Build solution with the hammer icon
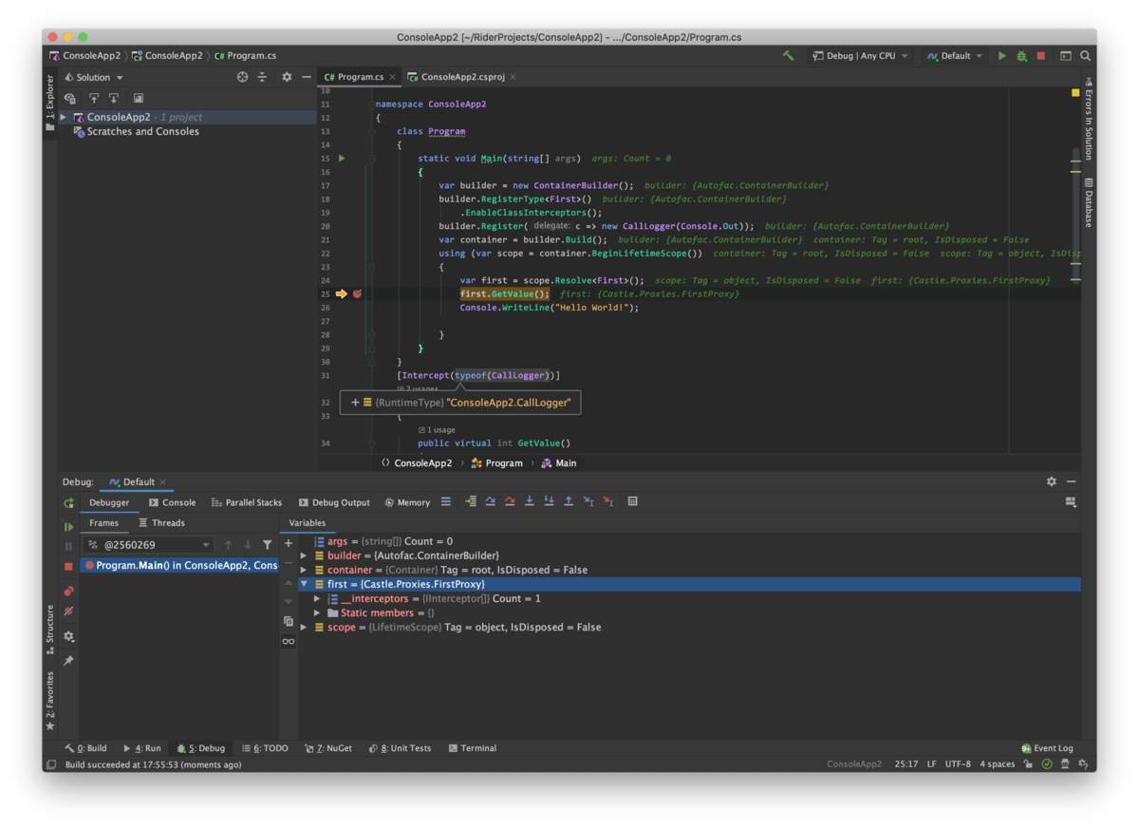The width and height of the screenshot is (1139, 828). coord(788,56)
